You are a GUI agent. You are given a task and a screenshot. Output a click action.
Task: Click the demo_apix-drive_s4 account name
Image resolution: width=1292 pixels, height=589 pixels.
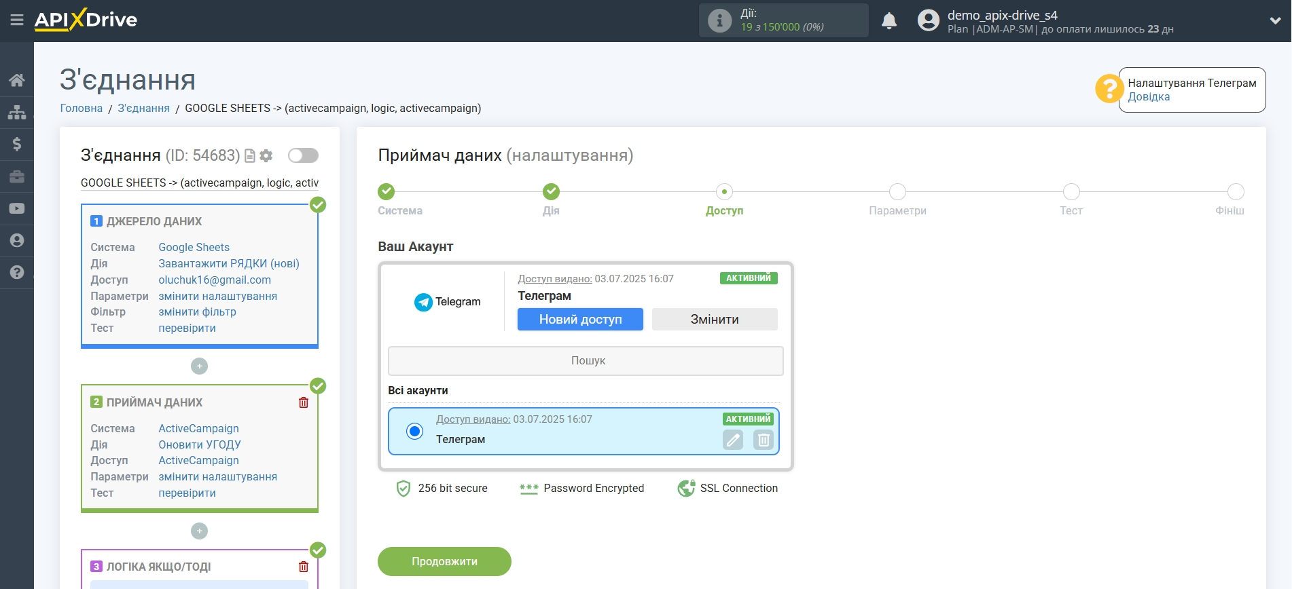point(1003,15)
